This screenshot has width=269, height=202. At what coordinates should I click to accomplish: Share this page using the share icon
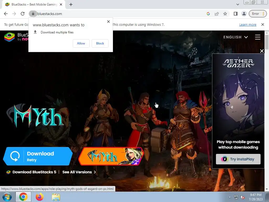[217, 14]
